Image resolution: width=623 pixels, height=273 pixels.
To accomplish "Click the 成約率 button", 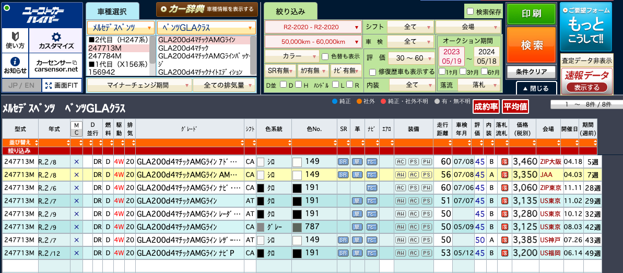I will coord(486,106).
